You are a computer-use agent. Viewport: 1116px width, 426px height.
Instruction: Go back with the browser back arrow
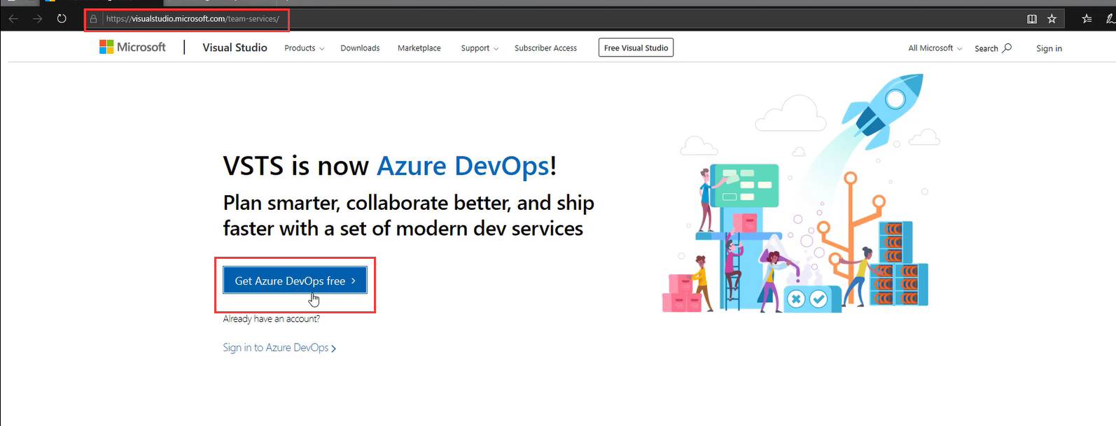13,19
